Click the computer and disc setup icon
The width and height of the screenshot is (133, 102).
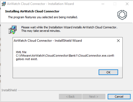pyautogui.click(x=12, y=30)
